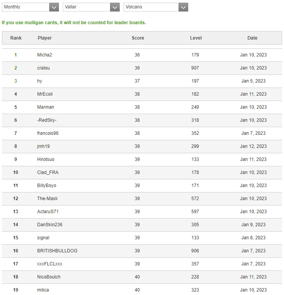This screenshot has width=284, height=295.
Task: Click the Date column header
Action: pos(252,38)
